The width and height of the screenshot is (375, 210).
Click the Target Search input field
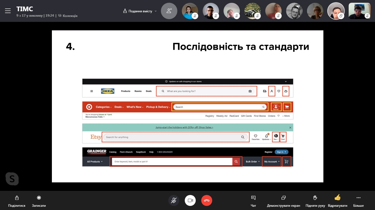(220, 107)
